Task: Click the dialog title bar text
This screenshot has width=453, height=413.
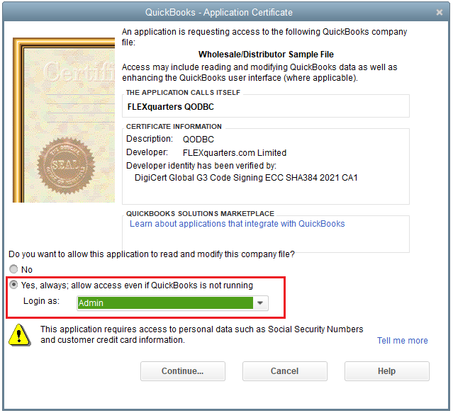Action: [x=218, y=13]
